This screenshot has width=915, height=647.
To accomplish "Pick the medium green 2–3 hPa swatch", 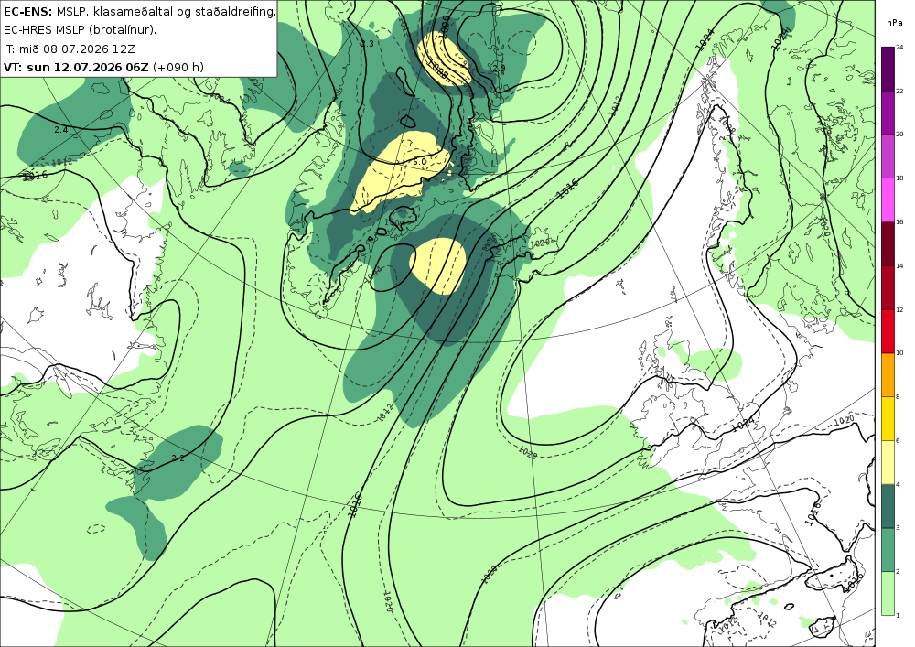I will point(888,549).
